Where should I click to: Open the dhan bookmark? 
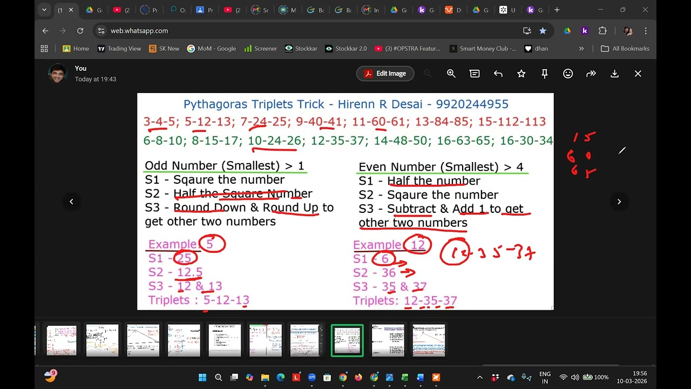[536, 49]
